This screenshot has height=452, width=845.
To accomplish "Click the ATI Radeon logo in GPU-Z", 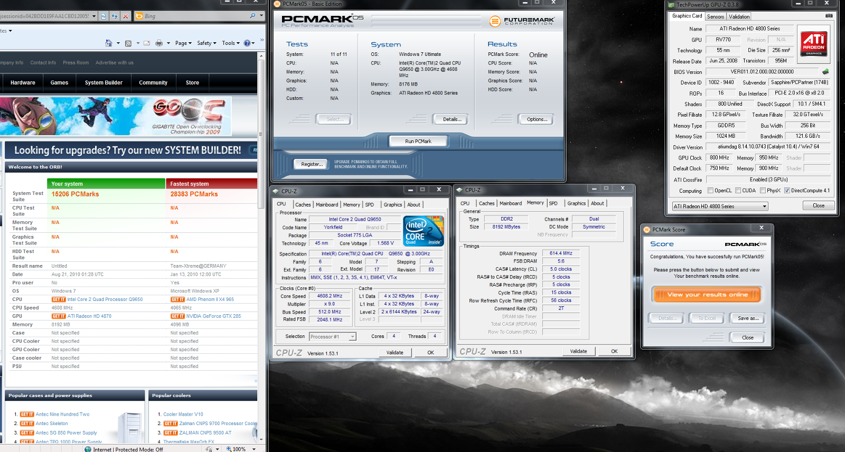I will [814, 43].
